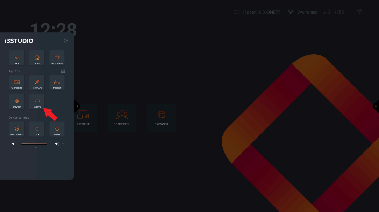Click the Cast To icon
The width and height of the screenshot is (379, 212).
point(37,102)
